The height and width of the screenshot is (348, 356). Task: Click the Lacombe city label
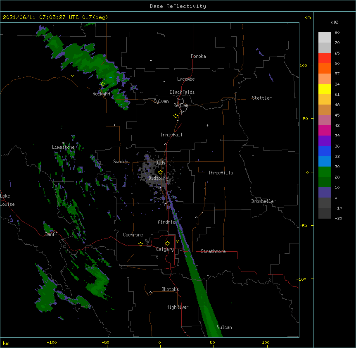coord(186,79)
